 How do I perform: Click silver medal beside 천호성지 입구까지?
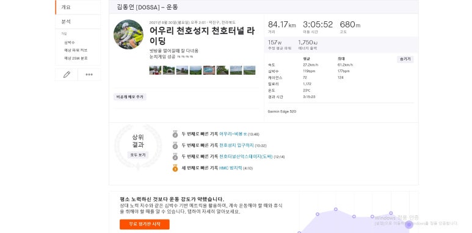coord(175,145)
